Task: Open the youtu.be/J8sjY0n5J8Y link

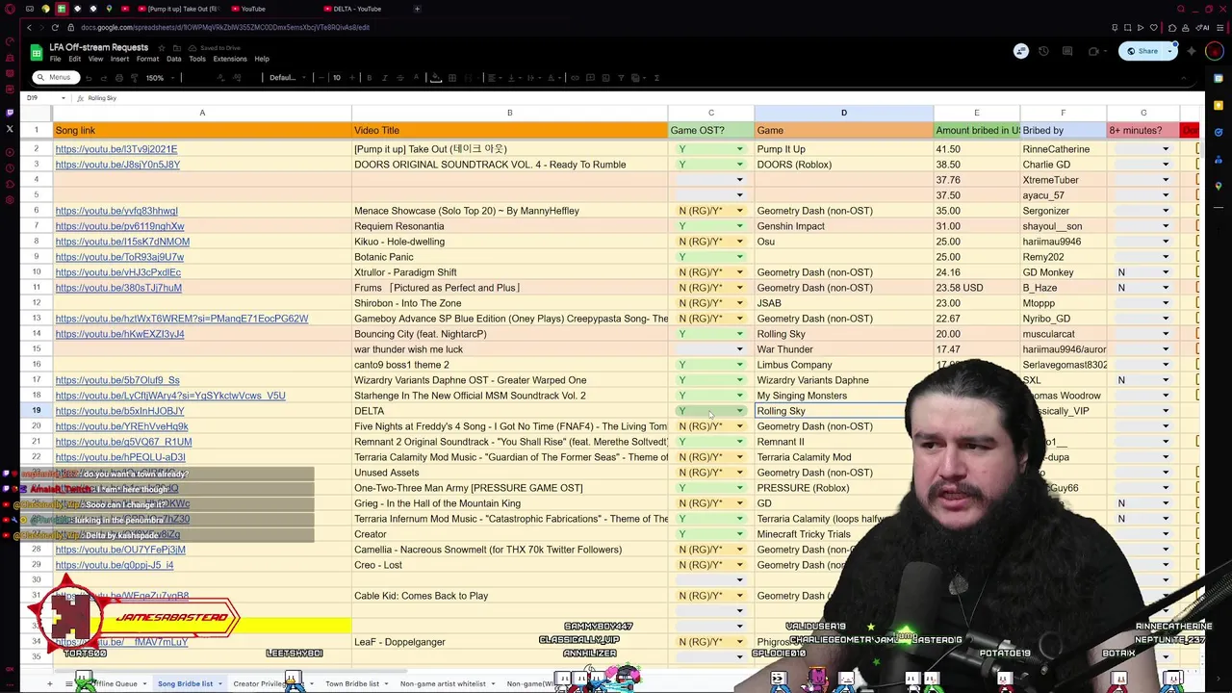Action: tap(117, 165)
